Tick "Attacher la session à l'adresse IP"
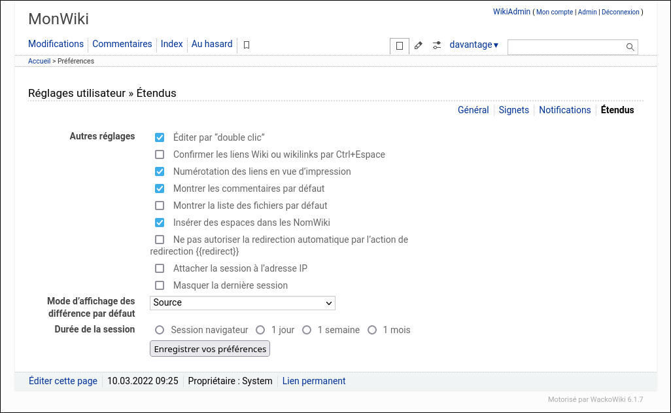671x413 pixels. [x=160, y=268]
